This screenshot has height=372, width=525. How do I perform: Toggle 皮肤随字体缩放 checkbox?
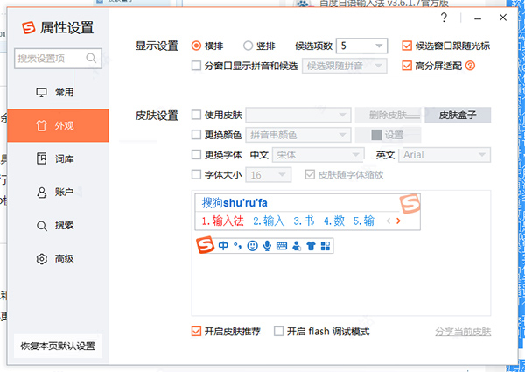tap(310, 174)
